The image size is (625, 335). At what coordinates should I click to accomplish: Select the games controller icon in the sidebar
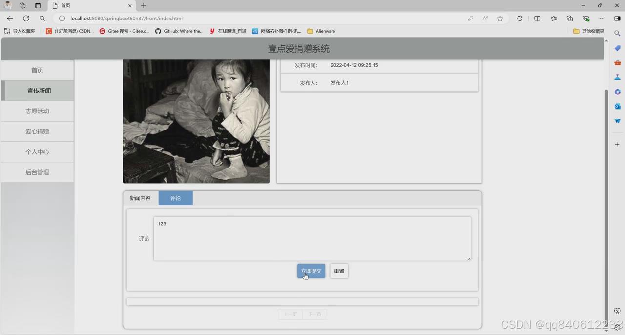point(617,77)
